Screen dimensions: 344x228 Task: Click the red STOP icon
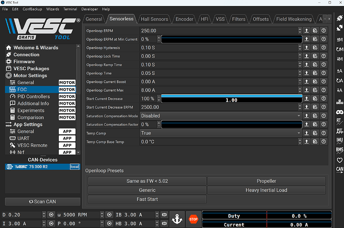193,219
